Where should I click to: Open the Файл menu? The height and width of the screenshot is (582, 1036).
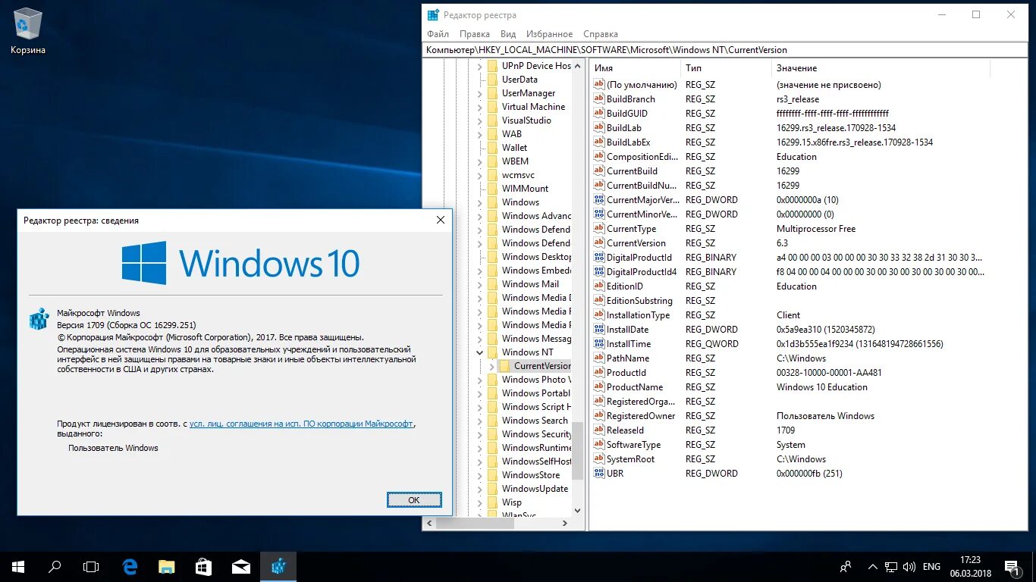[438, 34]
